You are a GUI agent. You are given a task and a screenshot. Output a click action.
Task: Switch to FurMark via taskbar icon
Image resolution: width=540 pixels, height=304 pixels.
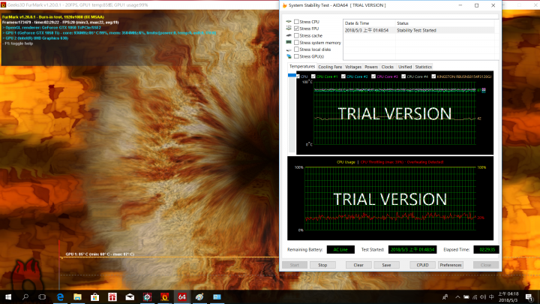click(x=164, y=296)
